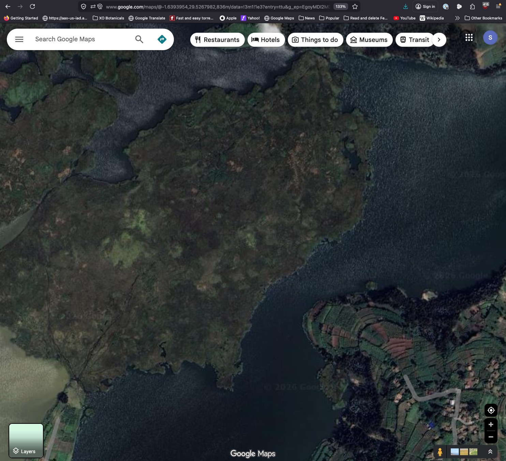
Task: Open the Google Maps hamburger menu
Action: pyautogui.click(x=19, y=39)
